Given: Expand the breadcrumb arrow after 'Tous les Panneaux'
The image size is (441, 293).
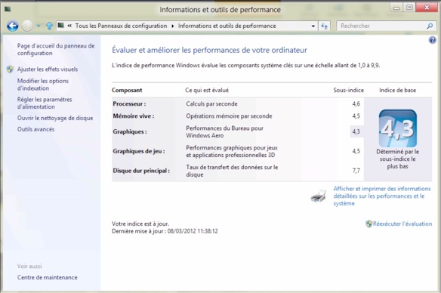Looking at the screenshot, I should tap(173, 26).
